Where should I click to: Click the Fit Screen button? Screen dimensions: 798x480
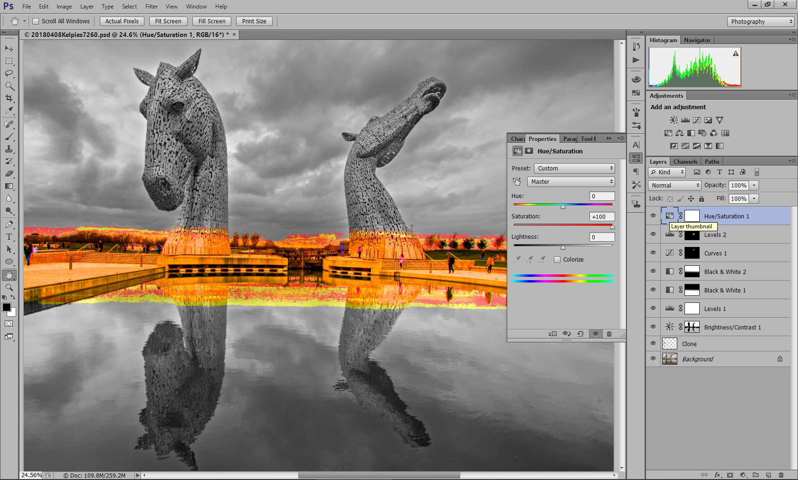pyautogui.click(x=168, y=21)
